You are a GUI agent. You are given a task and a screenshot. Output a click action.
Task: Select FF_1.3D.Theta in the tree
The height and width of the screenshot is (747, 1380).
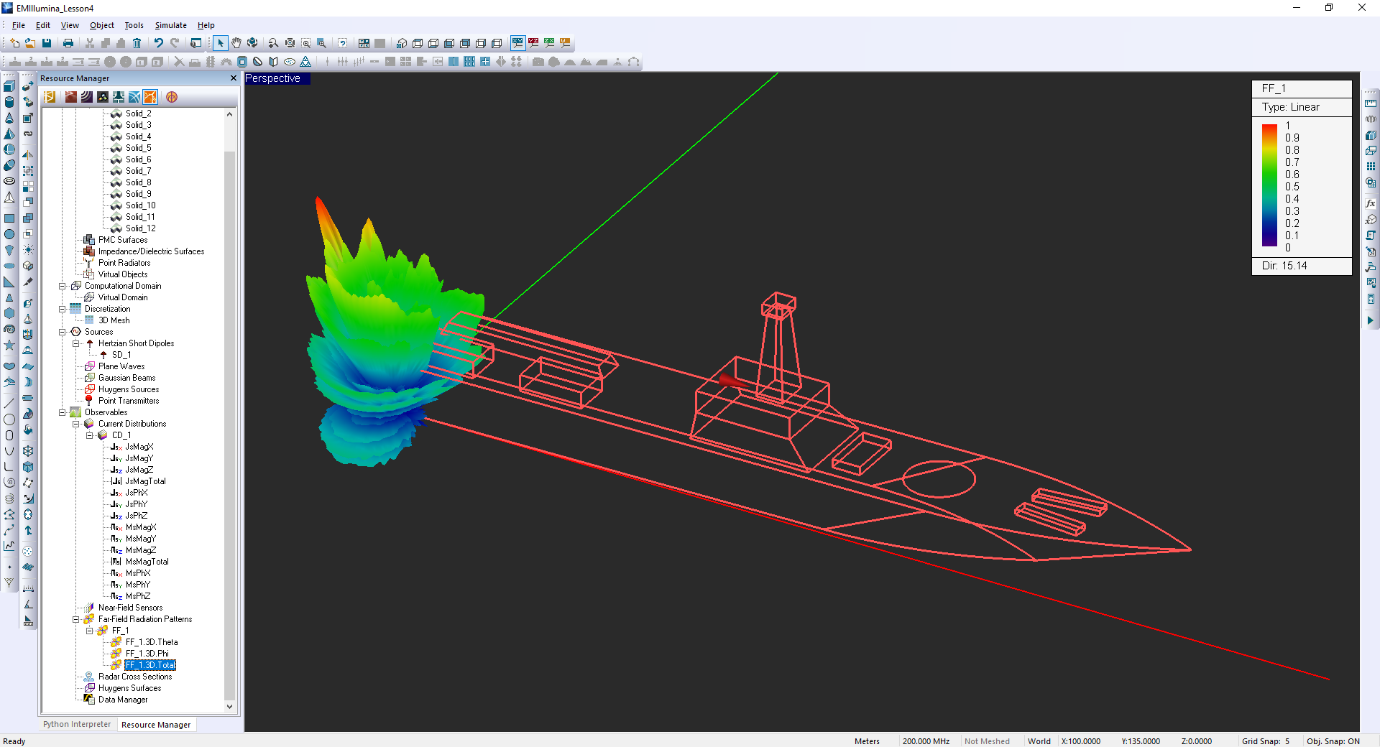152,642
